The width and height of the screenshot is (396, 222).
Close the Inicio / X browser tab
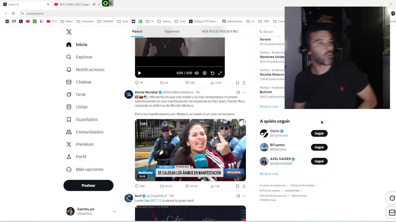pyautogui.click(x=48, y=4)
